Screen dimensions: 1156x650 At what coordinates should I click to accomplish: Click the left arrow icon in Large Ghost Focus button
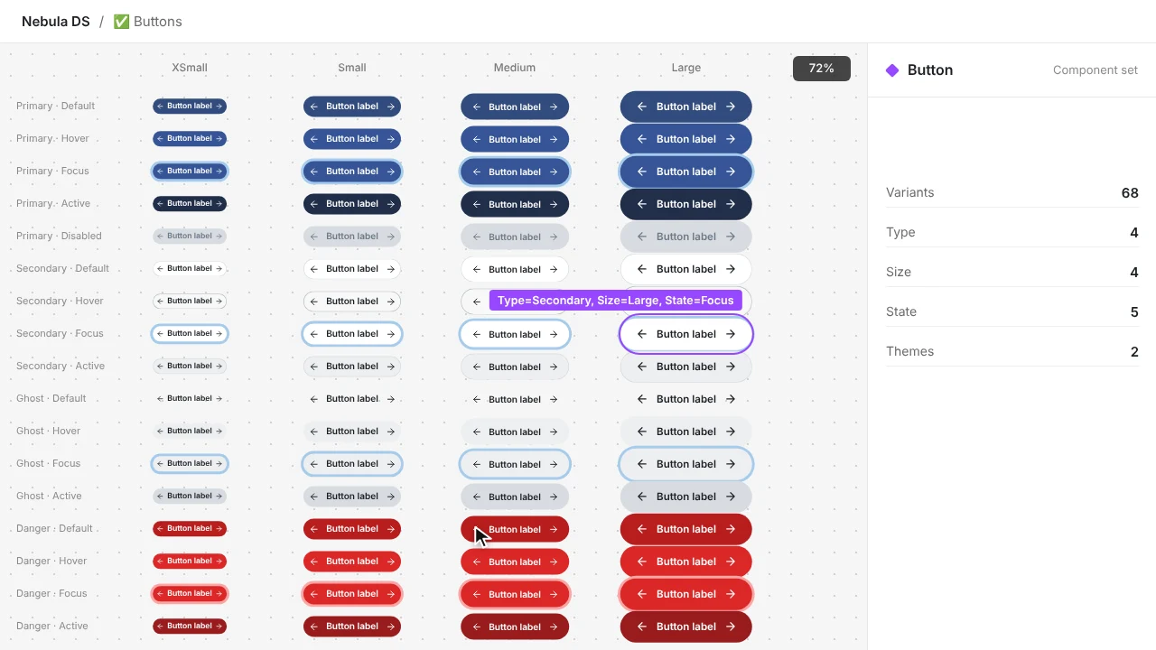tap(642, 464)
